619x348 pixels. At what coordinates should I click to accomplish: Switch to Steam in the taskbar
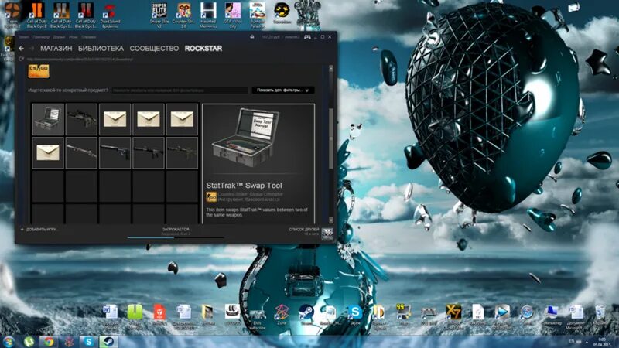108,342
